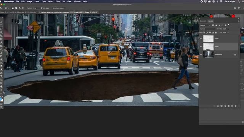
Task: Create a new layer icon
Action: 232,106
